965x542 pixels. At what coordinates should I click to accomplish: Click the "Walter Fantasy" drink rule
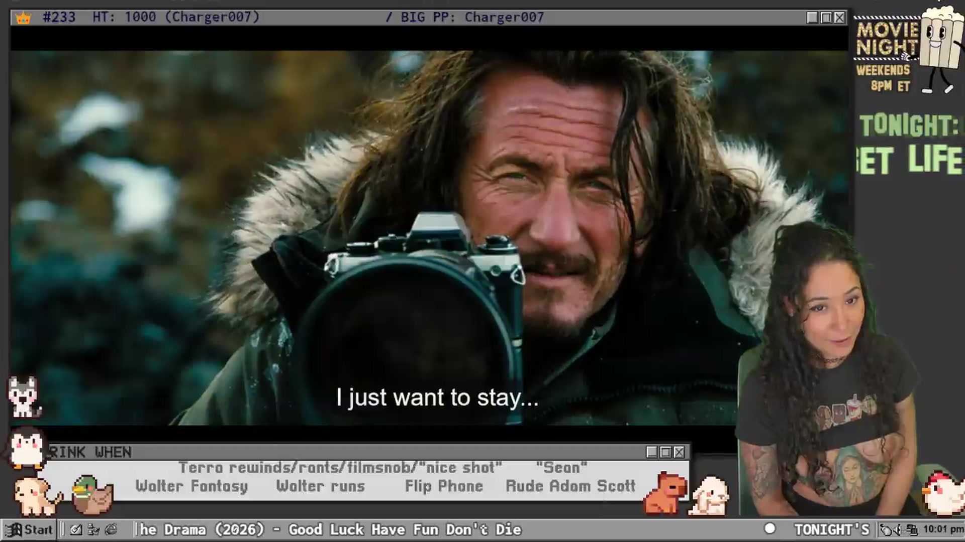click(x=191, y=486)
